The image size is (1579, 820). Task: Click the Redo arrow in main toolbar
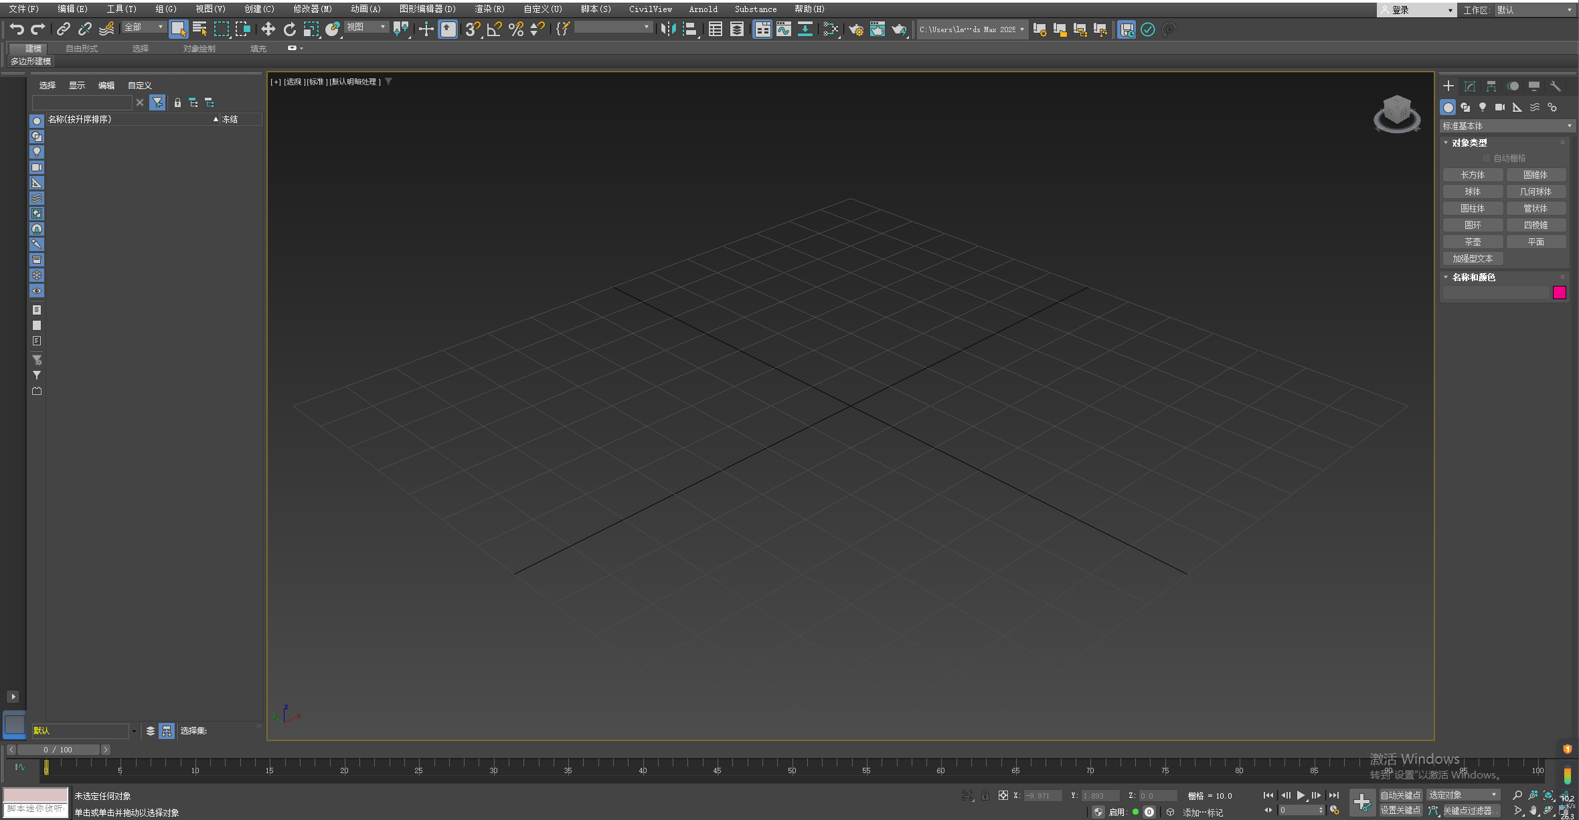(38, 29)
